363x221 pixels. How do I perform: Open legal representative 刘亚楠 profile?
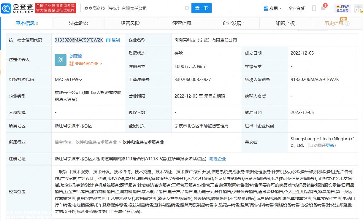point(76,56)
